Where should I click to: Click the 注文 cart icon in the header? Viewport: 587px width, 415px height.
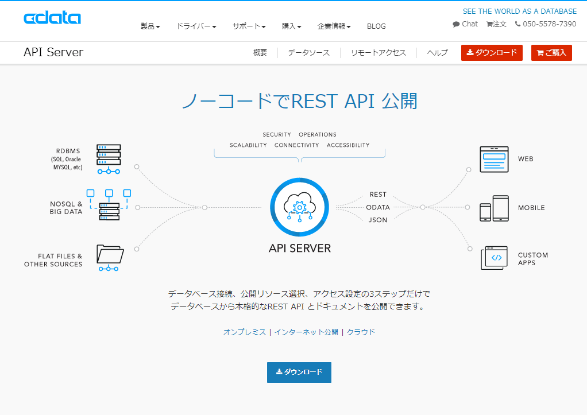click(x=489, y=24)
